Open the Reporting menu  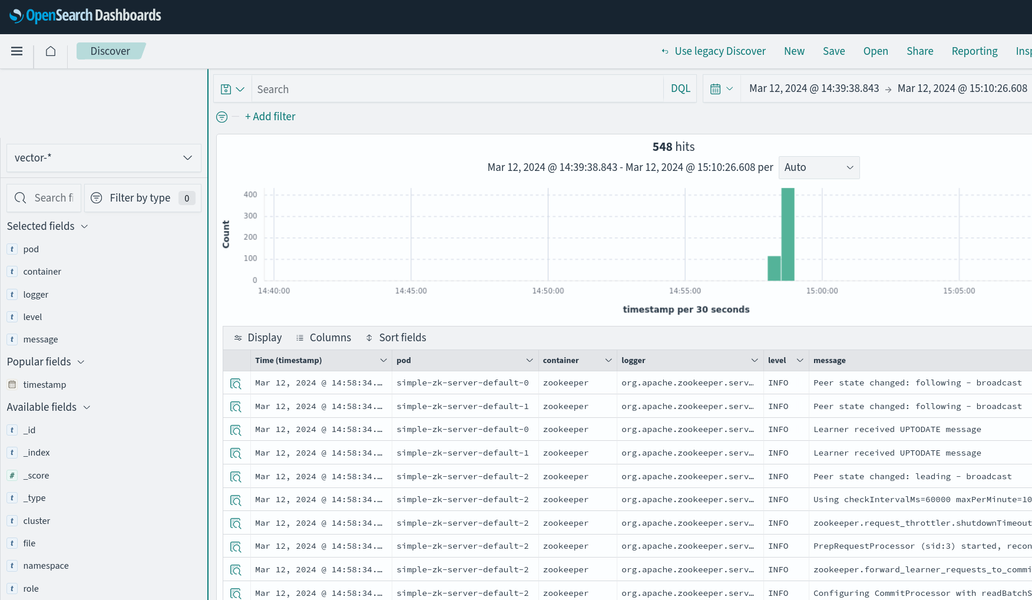tap(974, 51)
